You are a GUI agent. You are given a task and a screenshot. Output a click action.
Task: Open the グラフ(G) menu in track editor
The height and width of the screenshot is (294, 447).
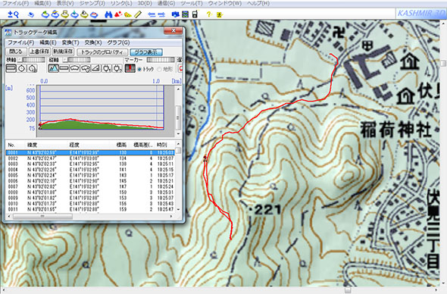click(118, 42)
